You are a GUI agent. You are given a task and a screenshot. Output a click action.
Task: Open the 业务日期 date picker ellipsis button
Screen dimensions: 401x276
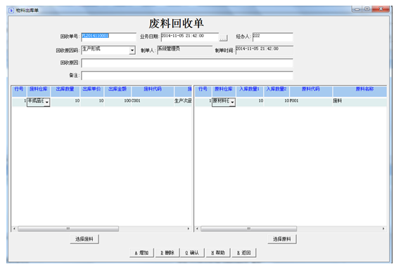(223, 38)
